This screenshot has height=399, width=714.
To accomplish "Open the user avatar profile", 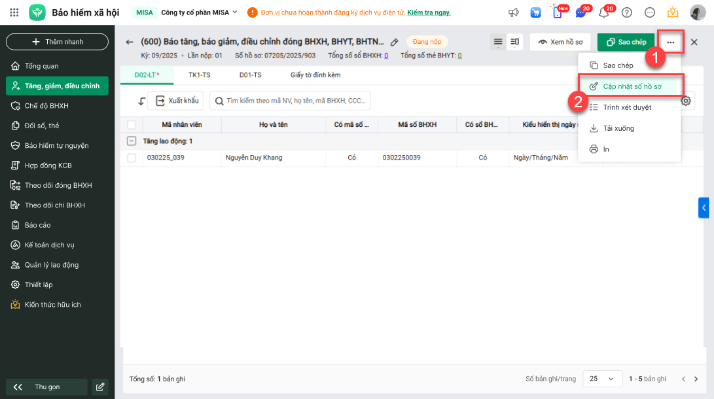I will (x=698, y=12).
